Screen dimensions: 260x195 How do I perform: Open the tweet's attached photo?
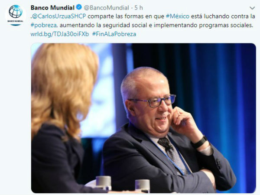143,118
